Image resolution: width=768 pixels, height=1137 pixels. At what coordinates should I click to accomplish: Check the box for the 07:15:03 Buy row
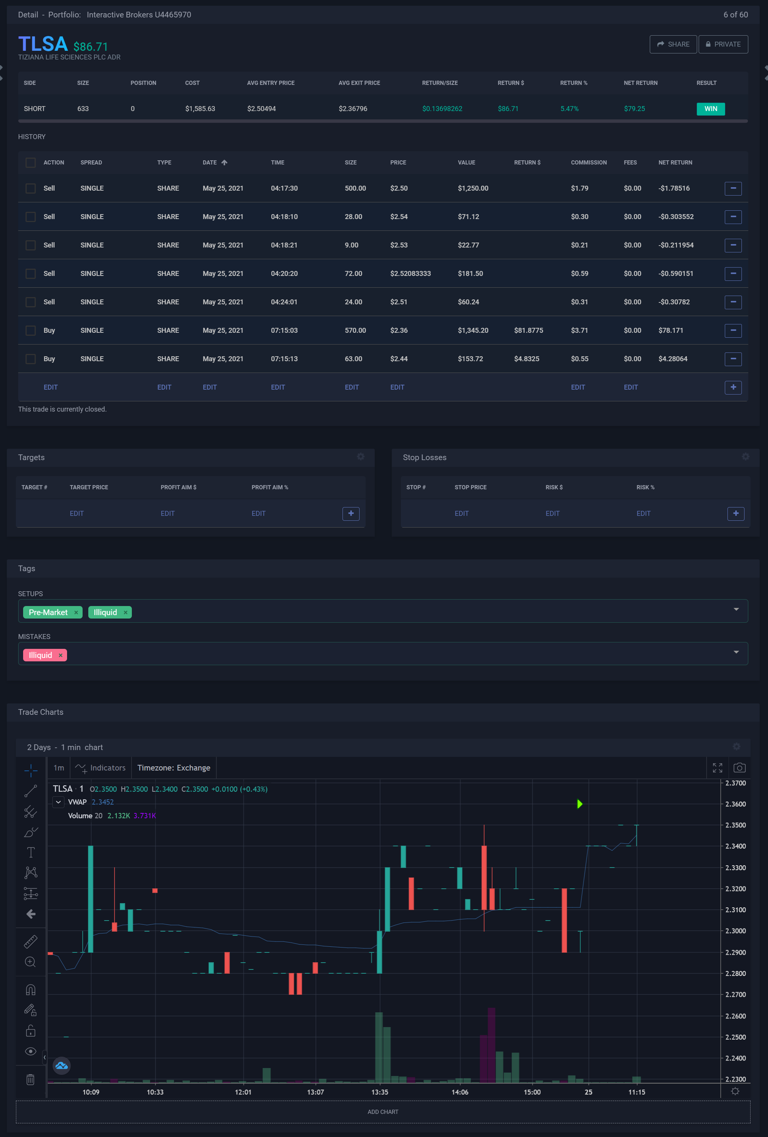coord(31,331)
